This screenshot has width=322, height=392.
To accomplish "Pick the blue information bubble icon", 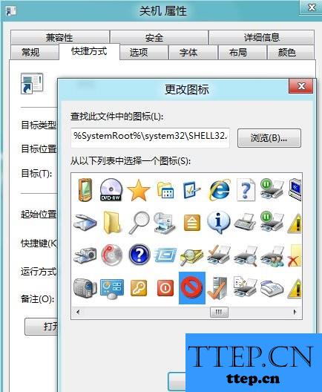I will pos(218,222).
